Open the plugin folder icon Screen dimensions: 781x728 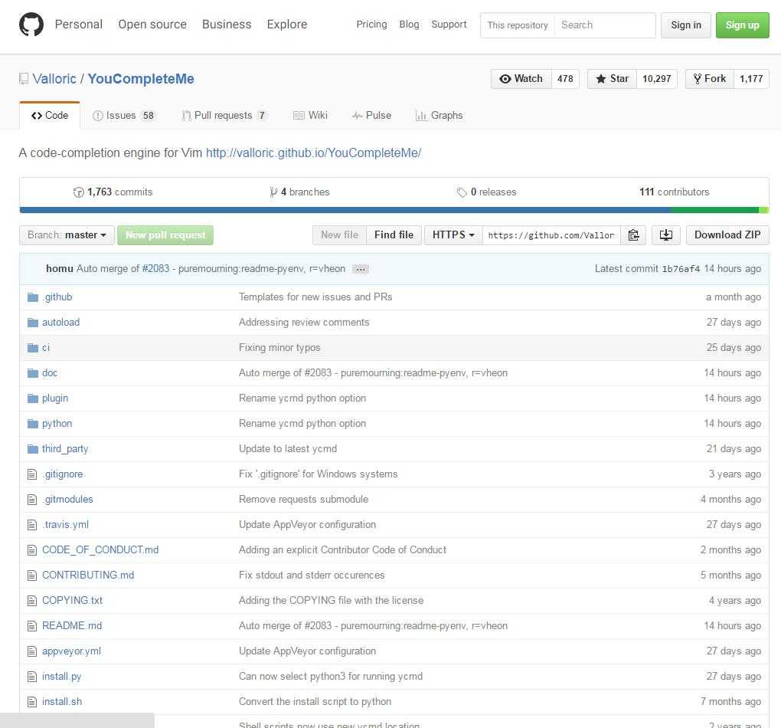(33, 398)
